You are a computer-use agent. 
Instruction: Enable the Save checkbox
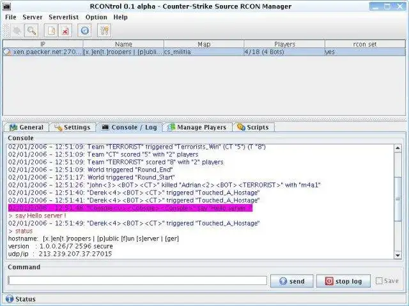[x=379, y=281]
